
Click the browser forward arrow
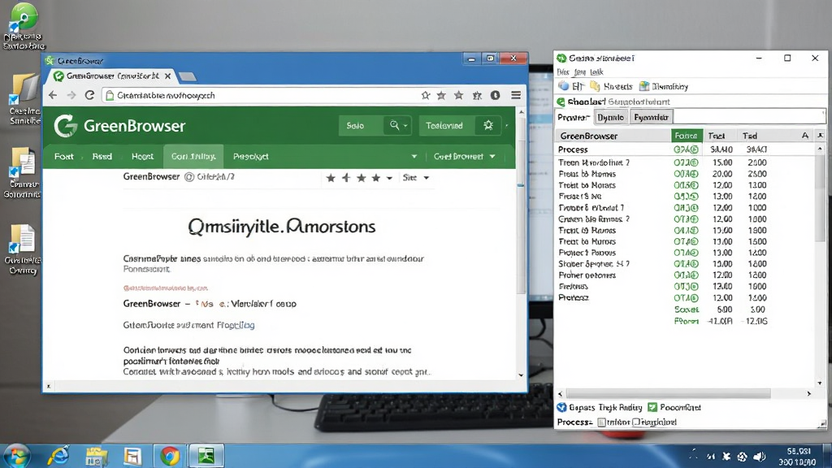[x=71, y=95]
